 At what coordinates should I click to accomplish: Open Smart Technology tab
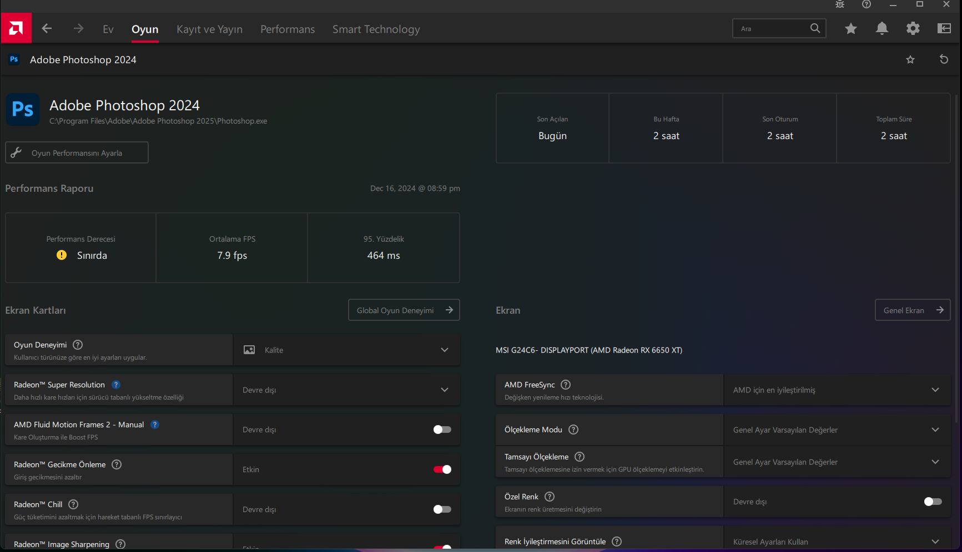376,29
